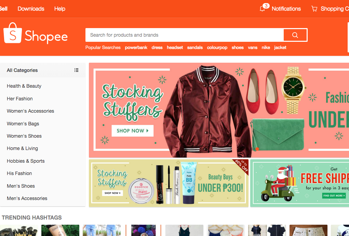Viewport: 349px width, 236px height.
Task: Click the search magnifier icon
Action: pos(295,35)
